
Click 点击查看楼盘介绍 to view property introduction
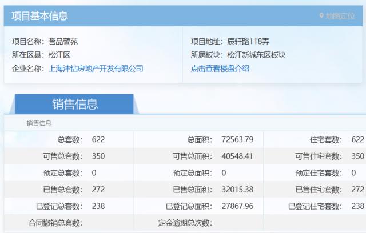(220, 69)
